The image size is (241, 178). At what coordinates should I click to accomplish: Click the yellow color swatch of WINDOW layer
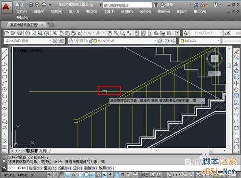click(95, 41)
